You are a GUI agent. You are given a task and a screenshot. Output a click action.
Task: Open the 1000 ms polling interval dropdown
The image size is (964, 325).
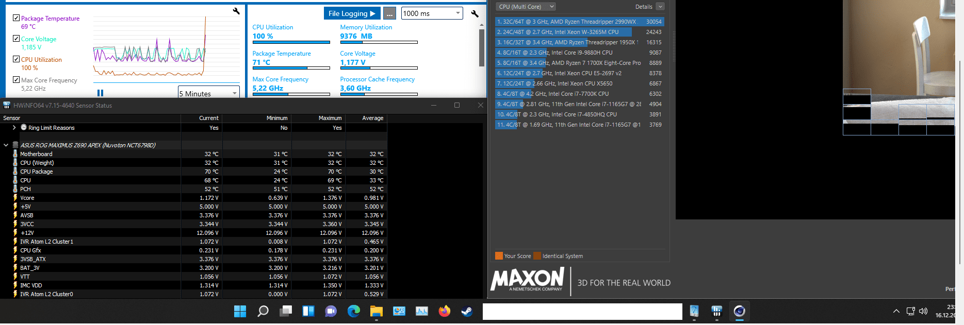coord(432,13)
